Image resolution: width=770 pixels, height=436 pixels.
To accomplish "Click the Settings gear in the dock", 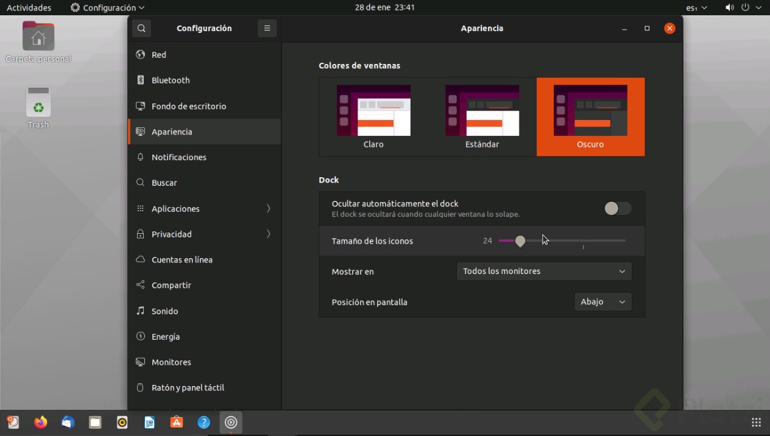I will click(231, 423).
